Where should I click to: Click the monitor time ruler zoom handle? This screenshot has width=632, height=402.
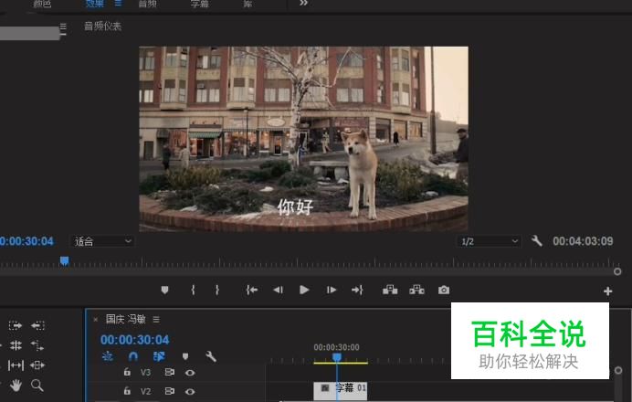(x=617, y=271)
